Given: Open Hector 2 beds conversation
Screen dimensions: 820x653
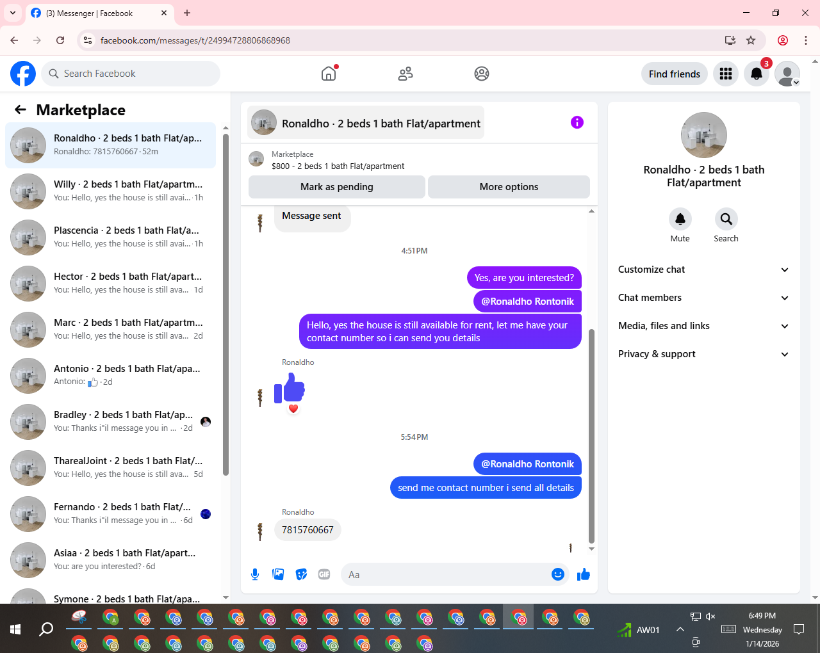Looking at the screenshot, I should click(x=111, y=283).
